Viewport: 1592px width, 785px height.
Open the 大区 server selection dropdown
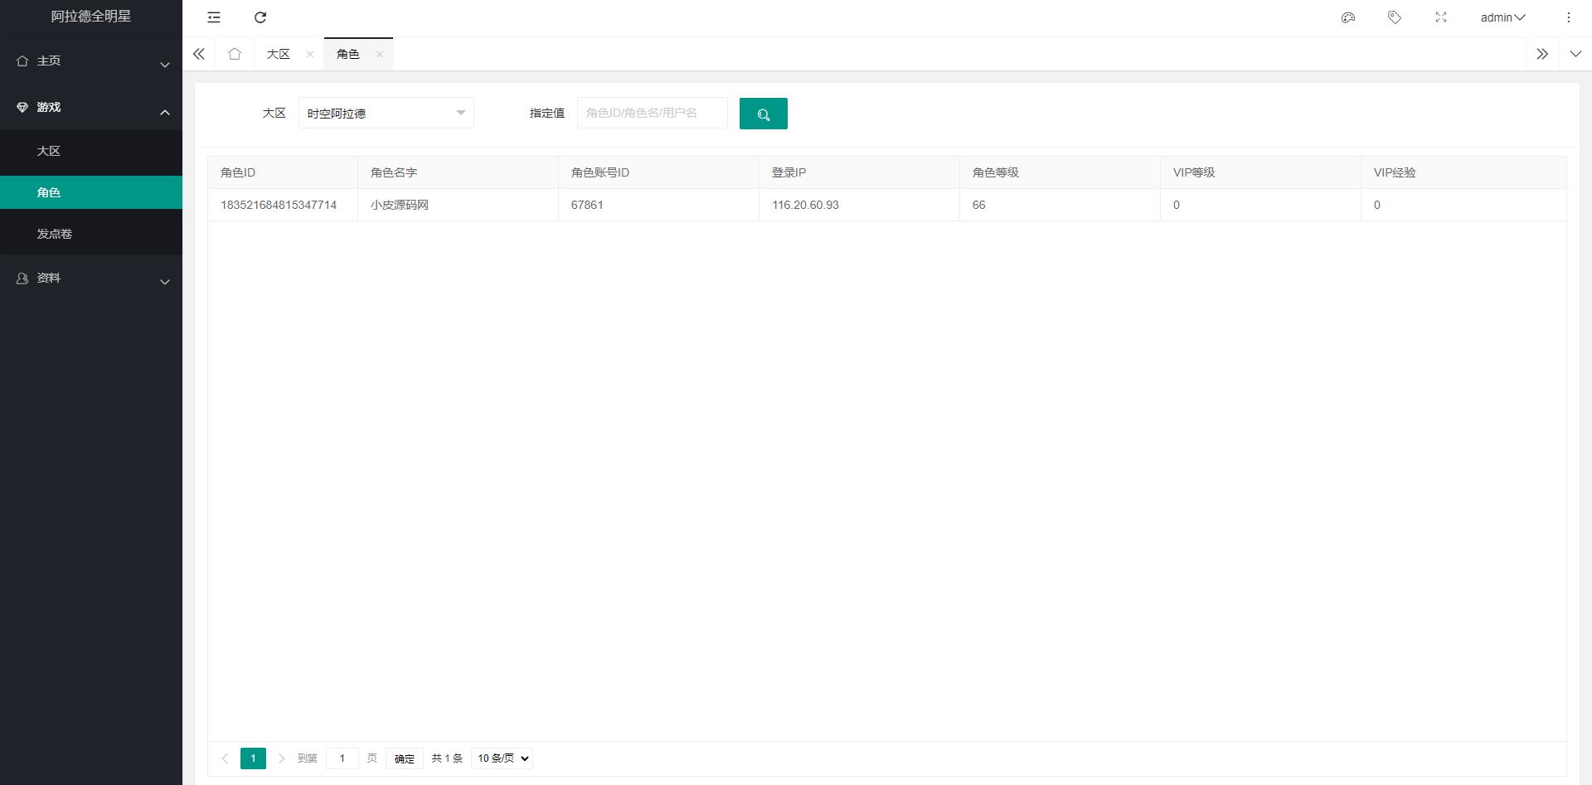pos(386,113)
